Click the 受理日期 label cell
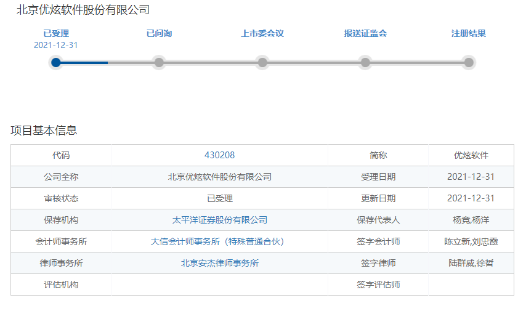The height and width of the screenshot is (311, 526). point(378,177)
